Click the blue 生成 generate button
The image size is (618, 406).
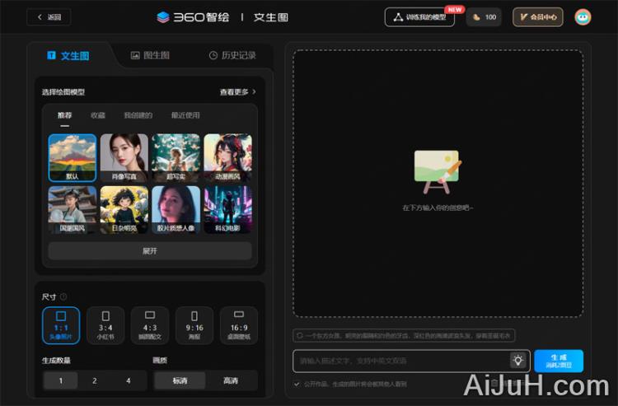(x=559, y=361)
